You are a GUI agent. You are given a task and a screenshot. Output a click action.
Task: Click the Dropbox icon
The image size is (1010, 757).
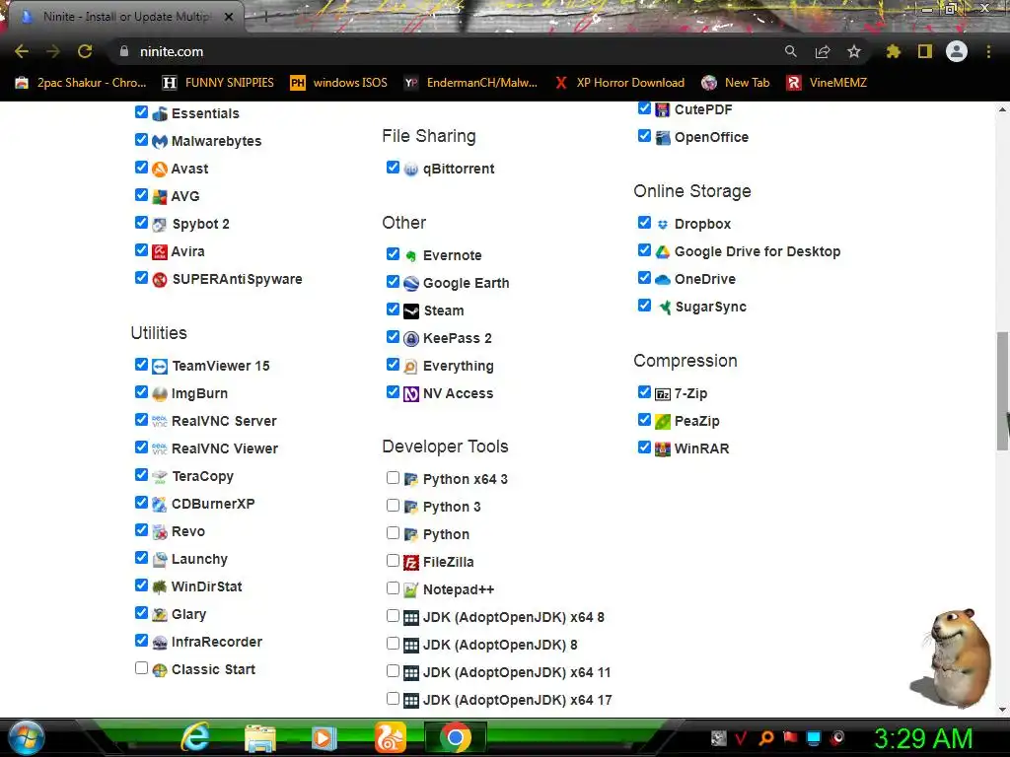662,224
